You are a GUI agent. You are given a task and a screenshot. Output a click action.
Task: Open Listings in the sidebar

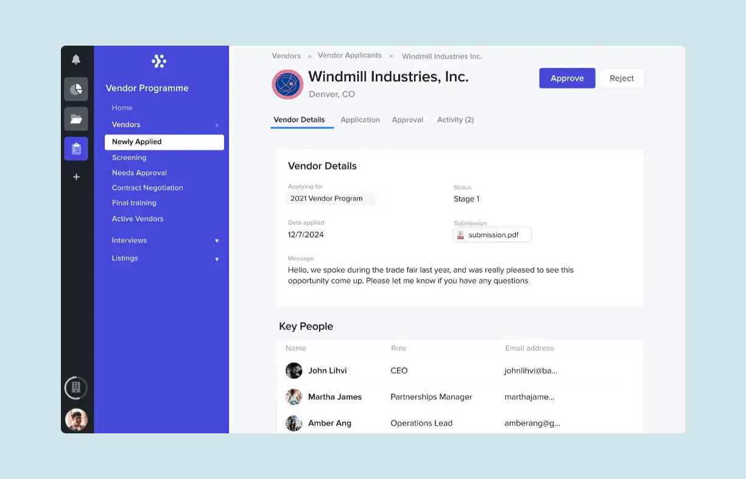125,258
